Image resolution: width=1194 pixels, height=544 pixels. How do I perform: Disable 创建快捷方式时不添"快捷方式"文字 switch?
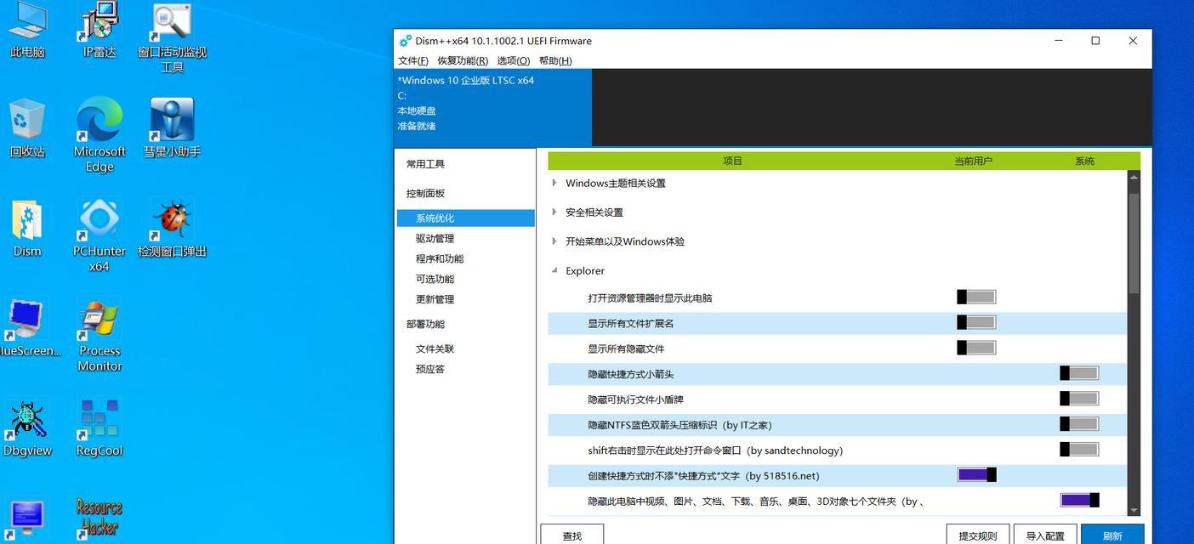pyautogui.click(x=976, y=475)
